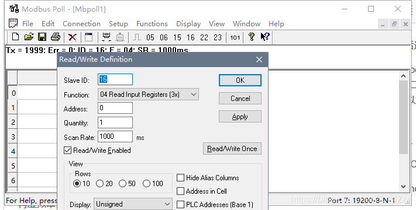
Task: Click function 06 toolbar button
Action: 164,37
